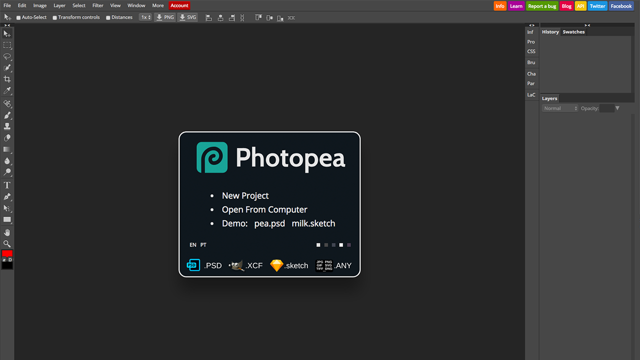Image resolution: width=640 pixels, height=360 pixels.
Task: Enable the Distances checkbox
Action: 108,17
